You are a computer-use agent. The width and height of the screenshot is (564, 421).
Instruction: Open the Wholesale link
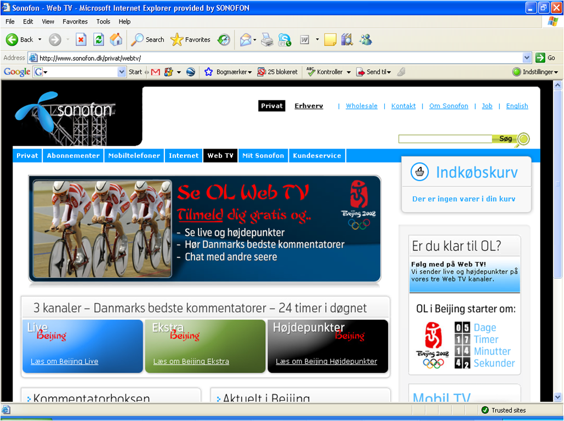[362, 106]
